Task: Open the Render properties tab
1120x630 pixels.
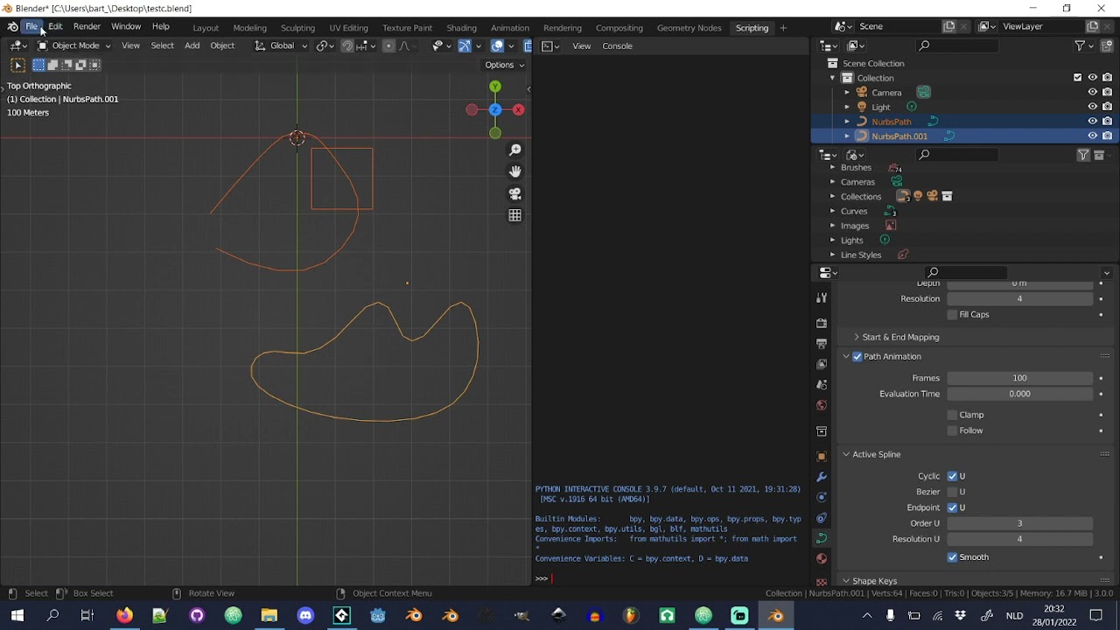Action: pyautogui.click(x=822, y=323)
